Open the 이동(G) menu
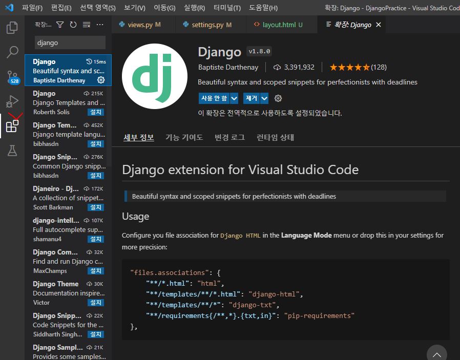The image size is (460, 360). coord(164,8)
